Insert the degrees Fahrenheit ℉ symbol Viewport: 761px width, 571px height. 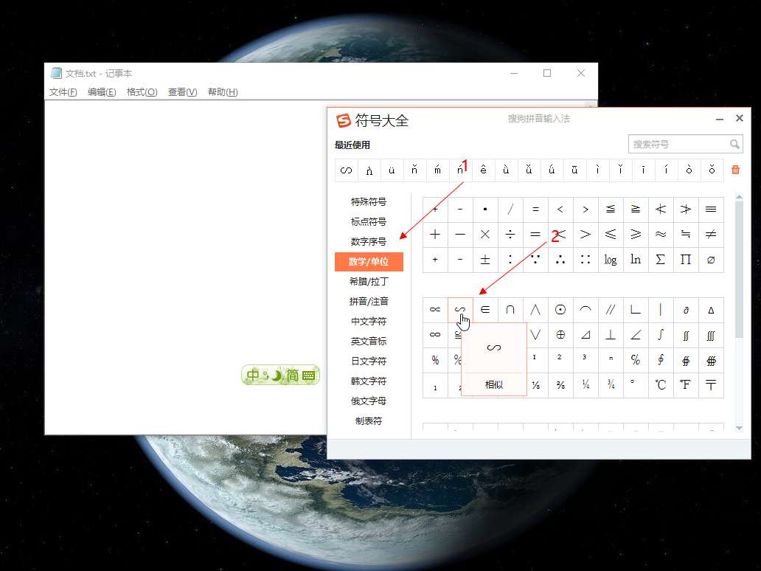click(x=686, y=385)
